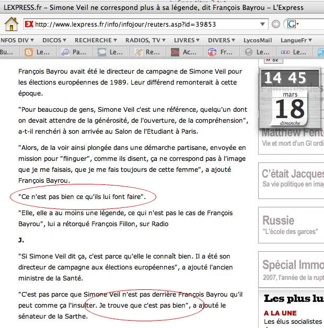Switch to the tab labeled Re...
Screen dimensions: 324x328
147,52
